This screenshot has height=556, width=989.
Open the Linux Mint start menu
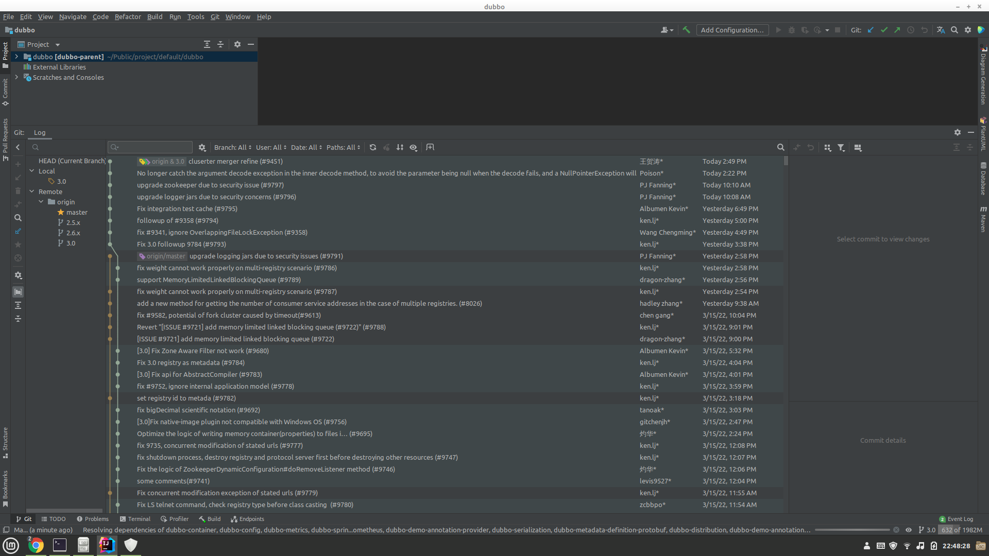11,545
